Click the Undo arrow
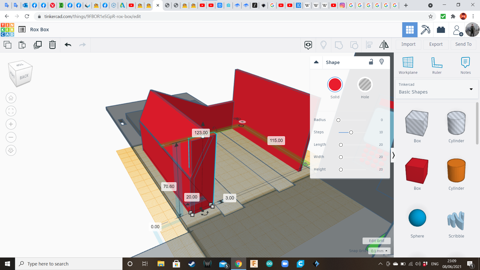The height and width of the screenshot is (270, 480). click(x=68, y=45)
